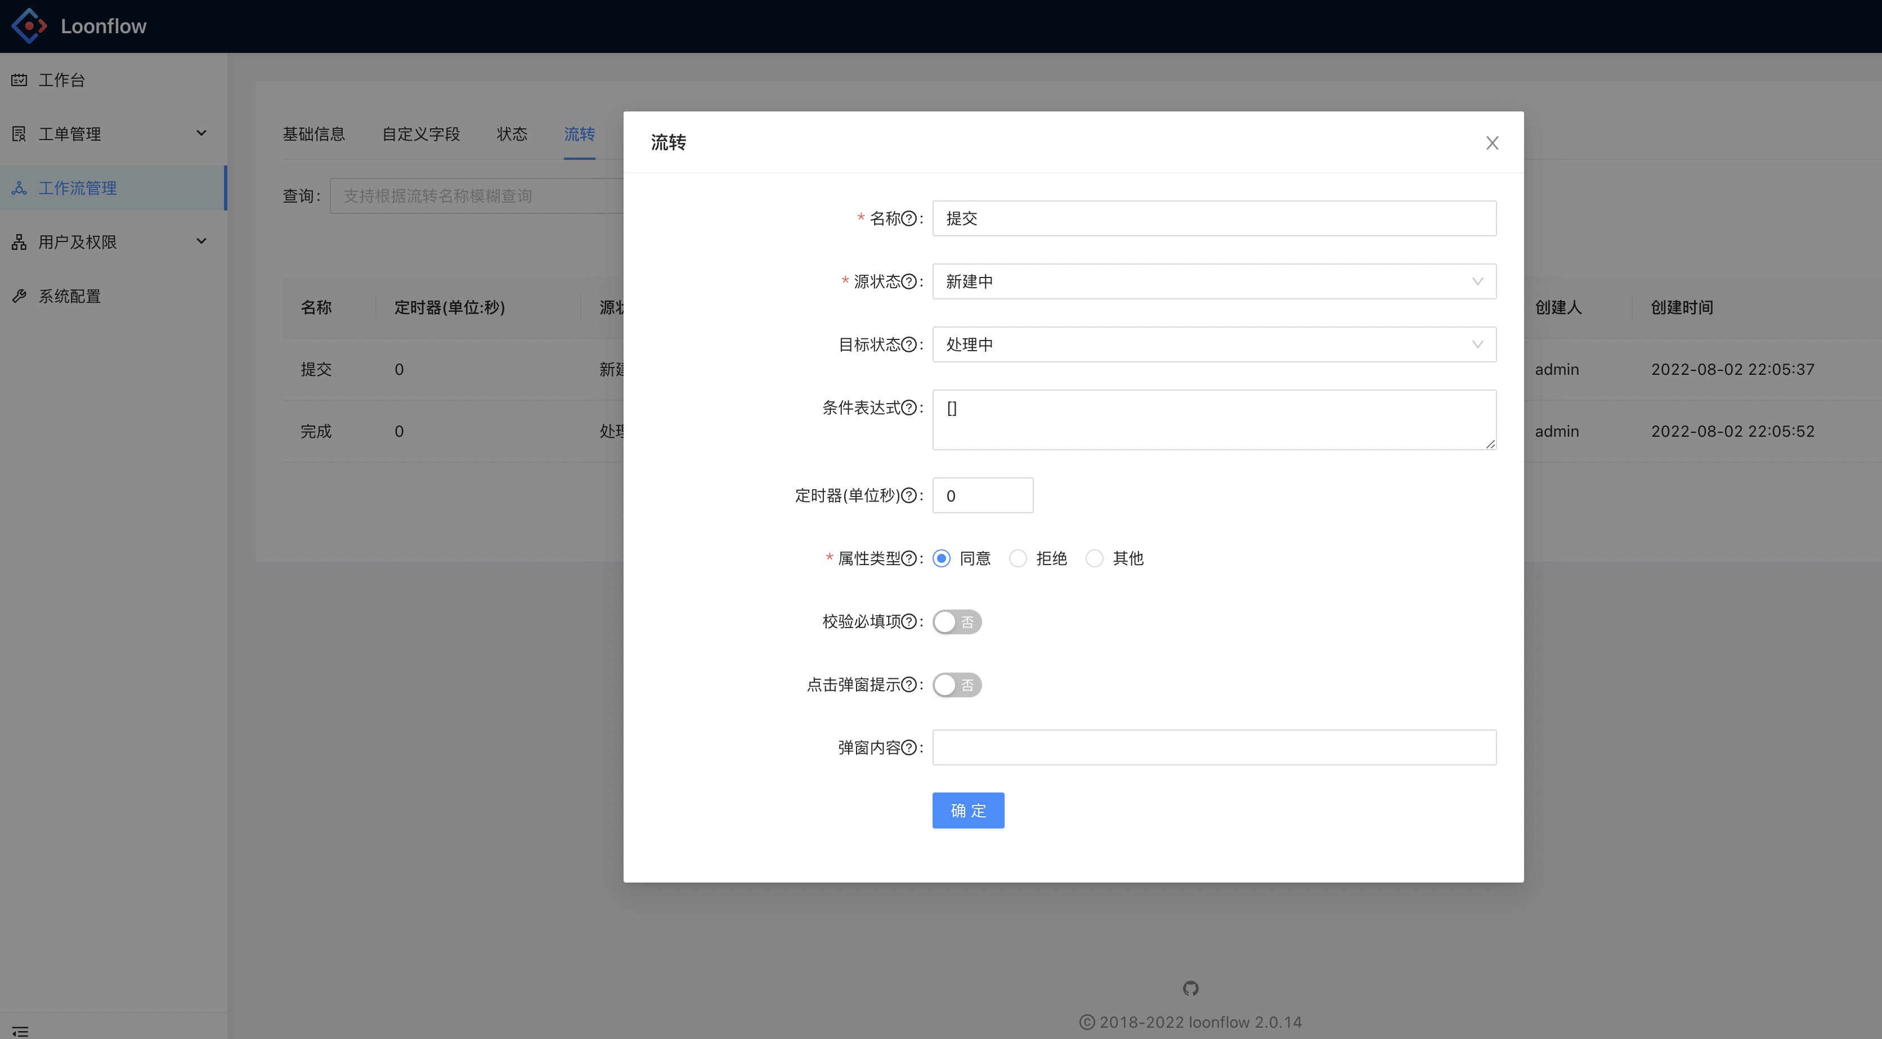1882x1039 pixels.
Task: Click the help icon next to 属性类型
Action: 909,558
